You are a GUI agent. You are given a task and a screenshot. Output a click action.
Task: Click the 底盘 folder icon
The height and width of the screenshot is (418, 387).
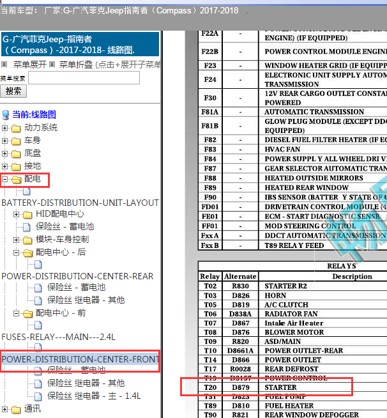click(x=16, y=154)
